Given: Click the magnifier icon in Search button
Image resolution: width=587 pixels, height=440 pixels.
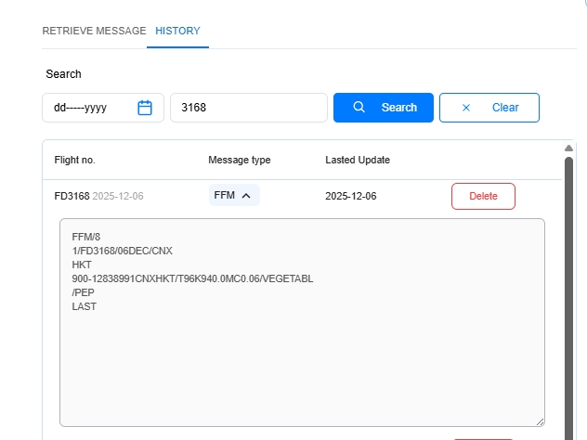Looking at the screenshot, I should coord(359,108).
